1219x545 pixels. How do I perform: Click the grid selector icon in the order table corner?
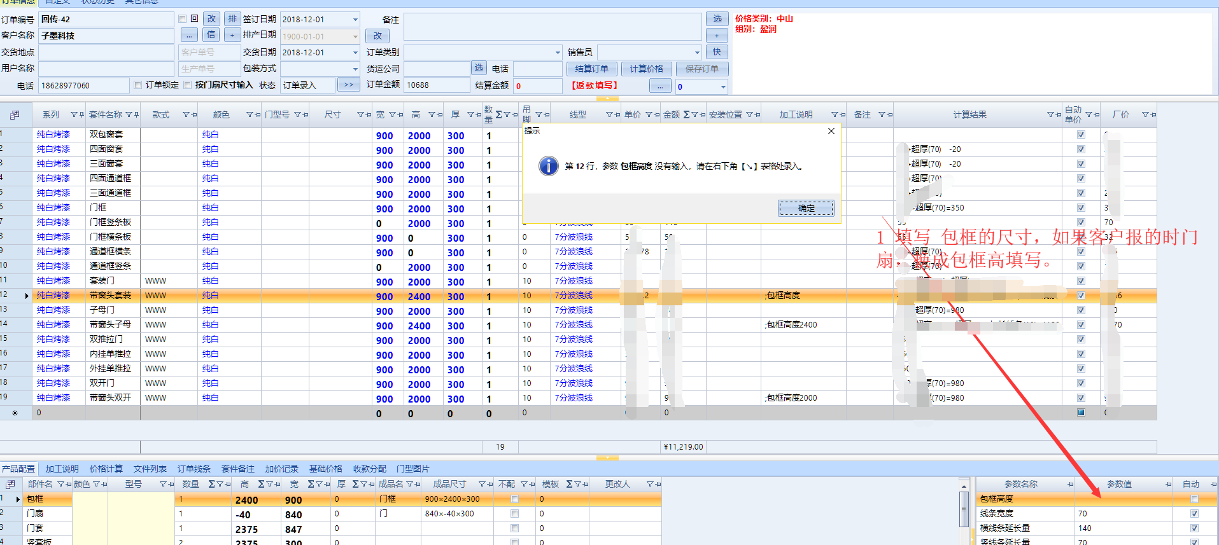pyautogui.click(x=15, y=115)
